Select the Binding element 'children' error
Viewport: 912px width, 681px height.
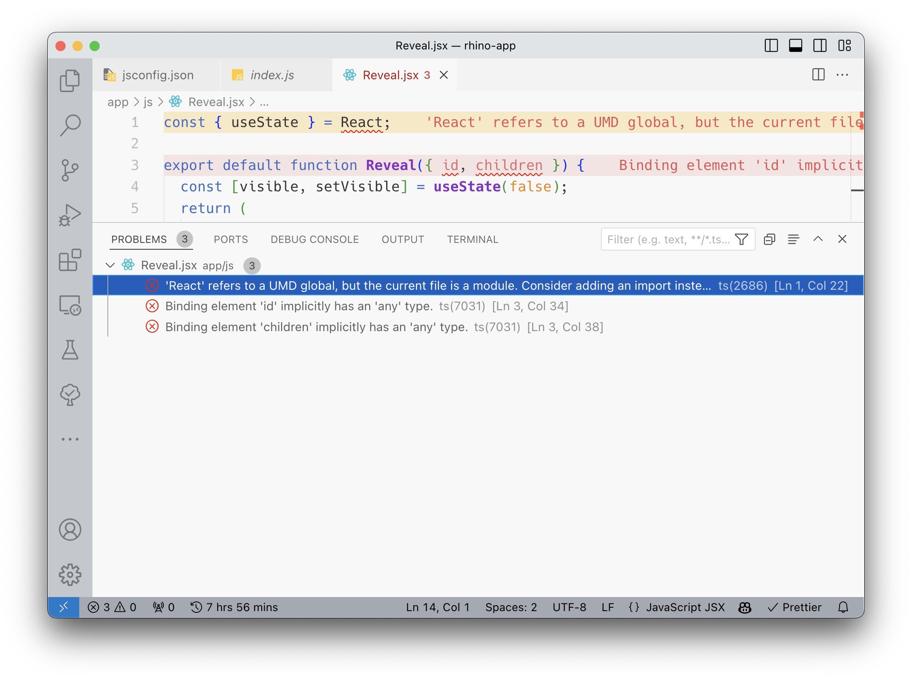click(x=478, y=327)
